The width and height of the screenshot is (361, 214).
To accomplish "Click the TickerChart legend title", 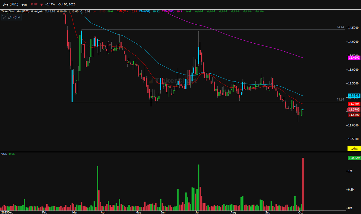I will coord(9,11).
